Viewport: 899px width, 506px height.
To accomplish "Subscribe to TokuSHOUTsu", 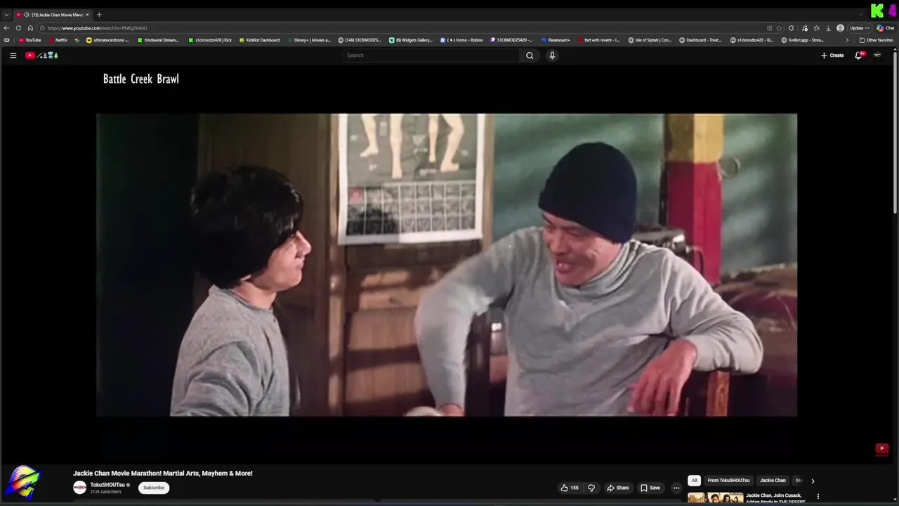I will [x=154, y=488].
